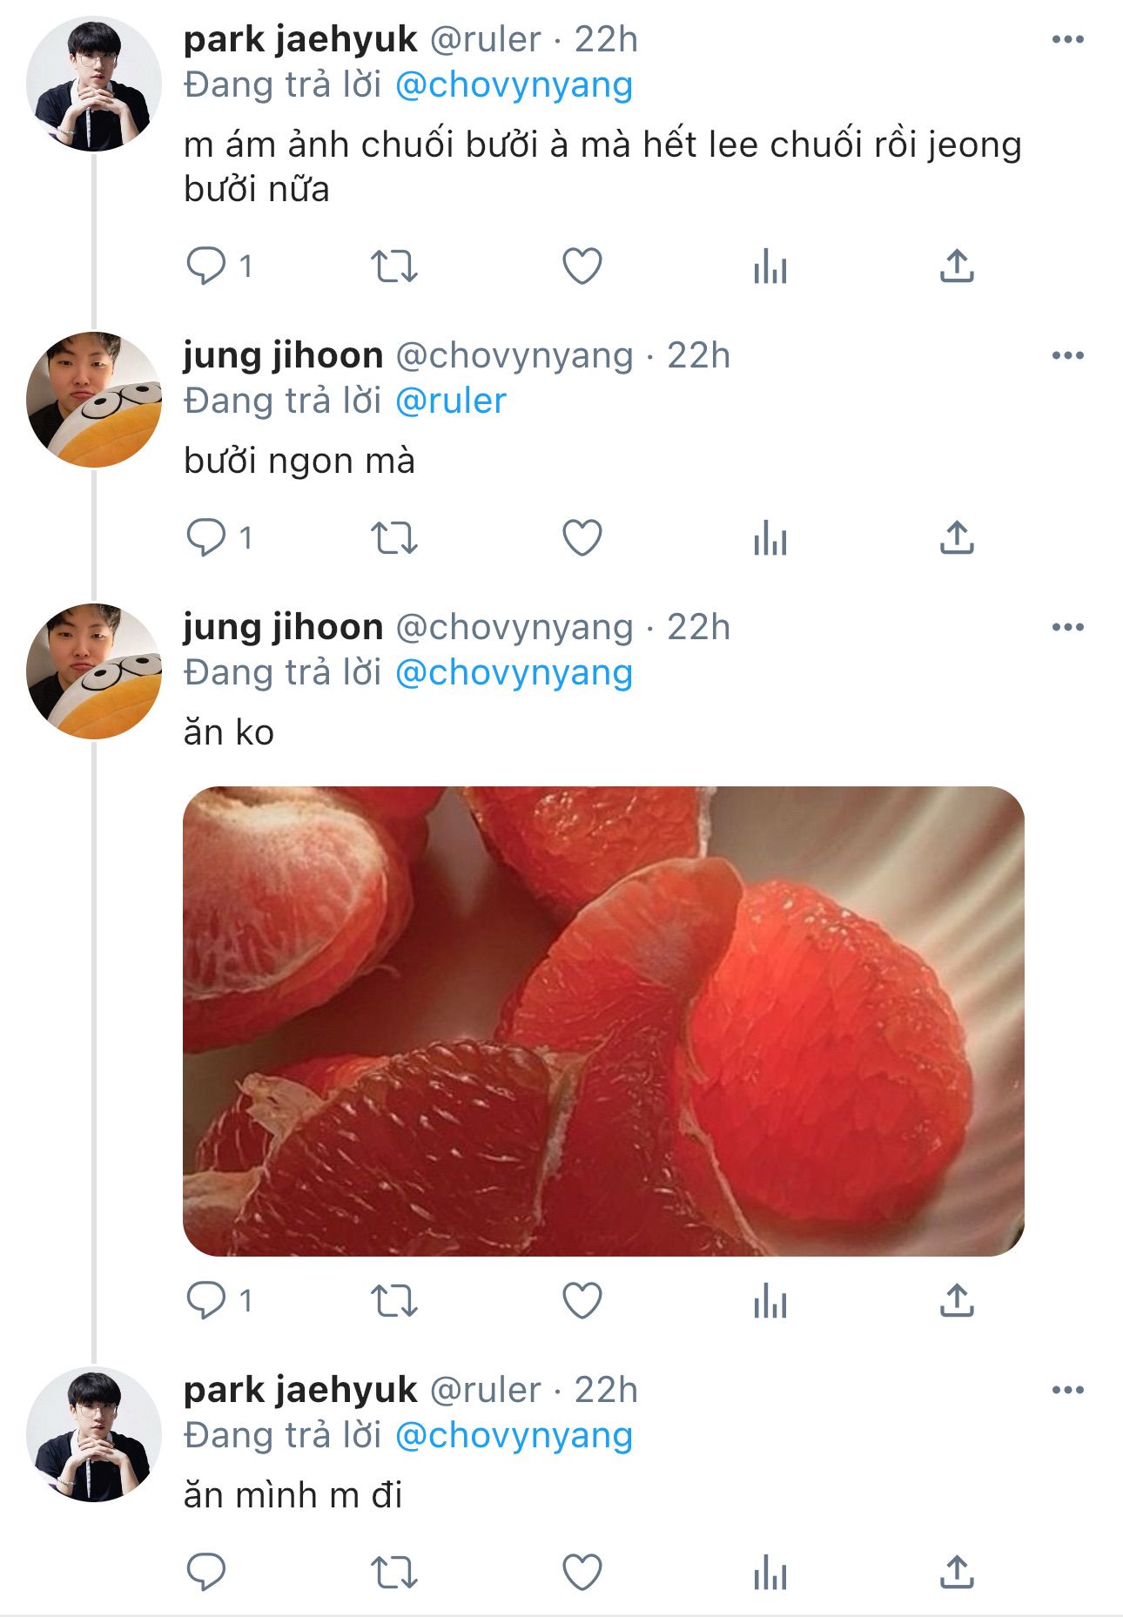View analytics of the first park jaehyuk tweet
Image resolution: width=1123 pixels, height=1618 pixels.
point(770,266)
